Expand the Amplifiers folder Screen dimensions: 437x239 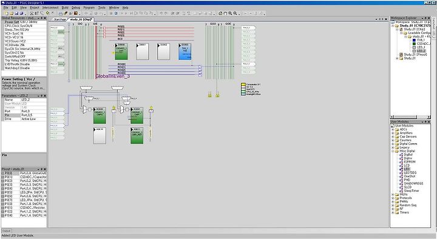click(393, 133)
